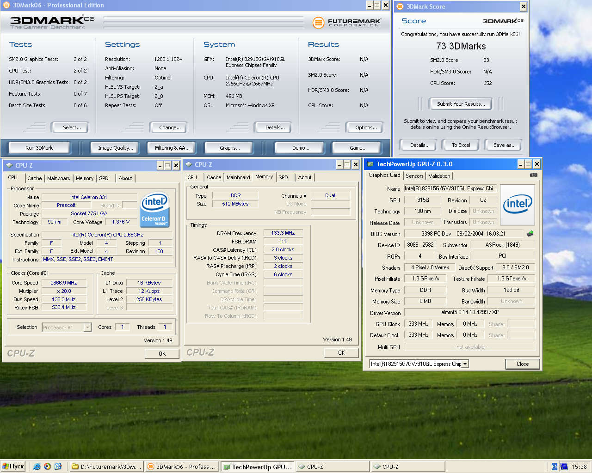The image size is (592, 473).
Task: Select the Graphics Card tab in GPU-Z
Action: tap(385, 175)
